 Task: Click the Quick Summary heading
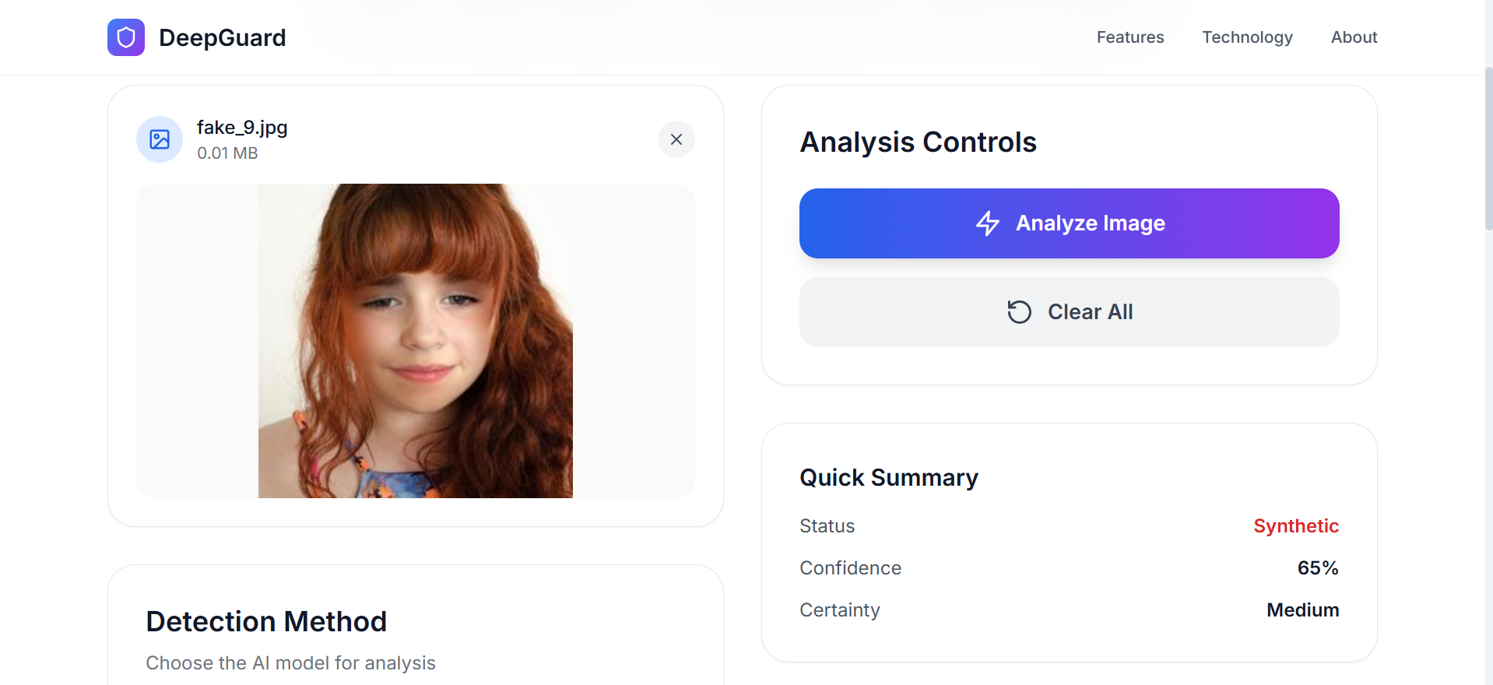pos(889,477)
